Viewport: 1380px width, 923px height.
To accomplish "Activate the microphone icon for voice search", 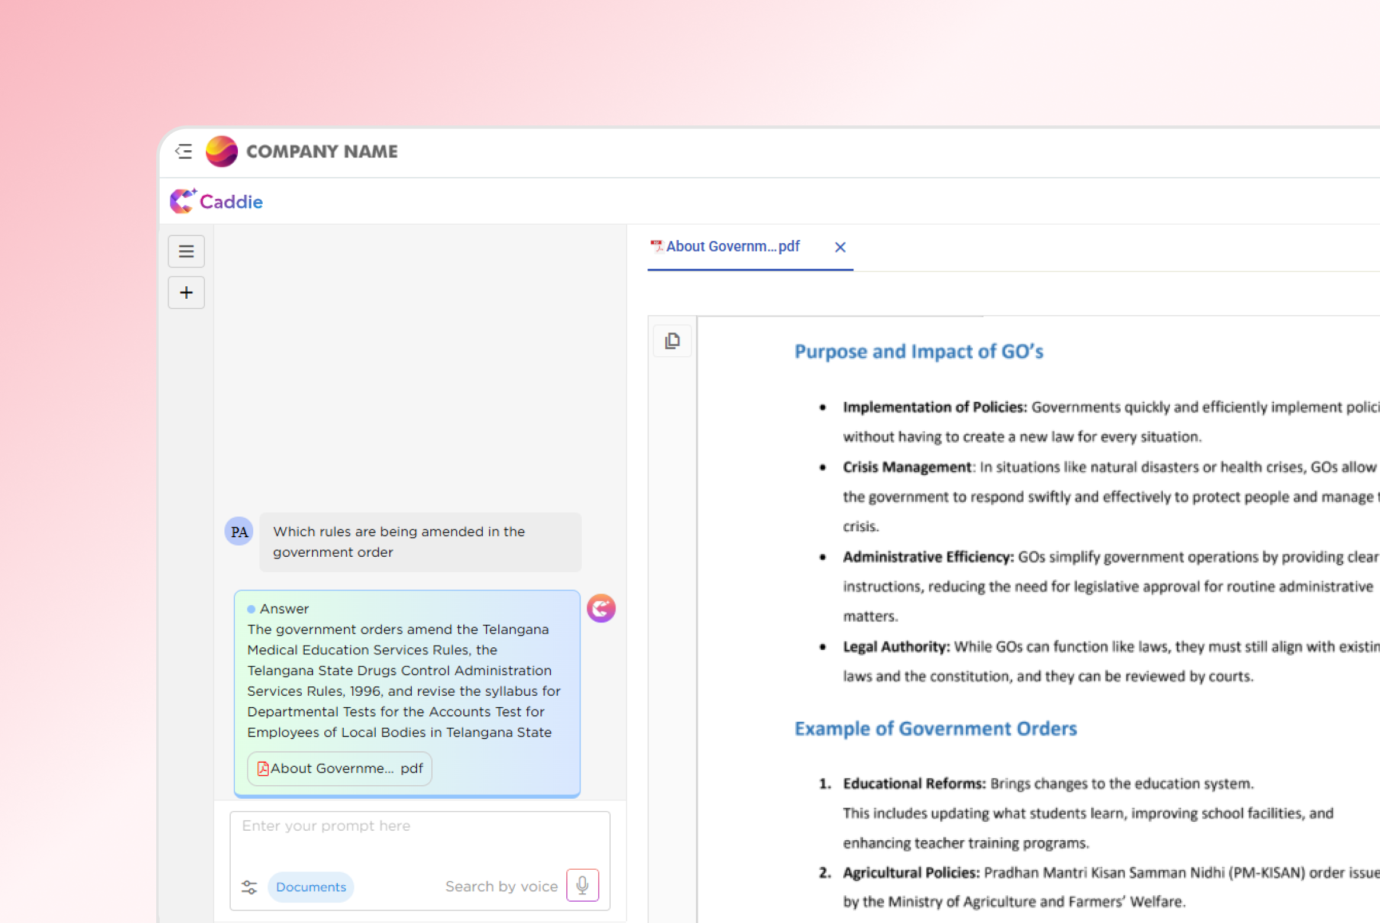I will click(x=582, y=885).
